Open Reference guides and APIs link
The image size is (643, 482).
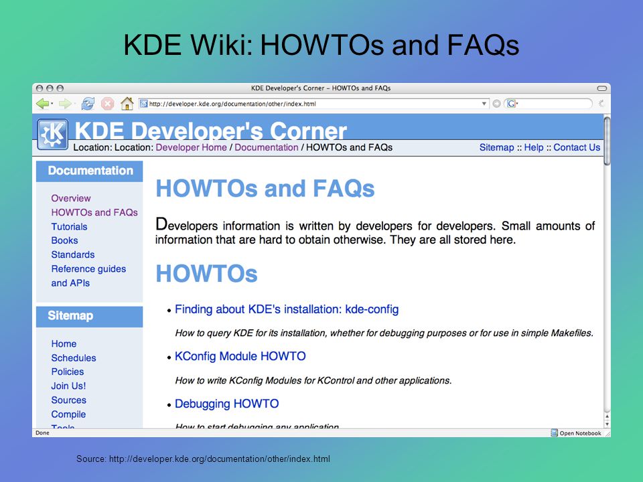(88, 276)
